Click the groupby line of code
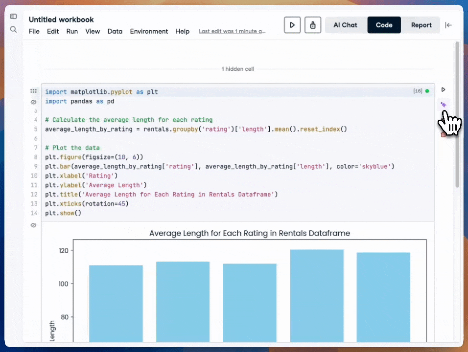468x352 pixels. pos(196,130)
